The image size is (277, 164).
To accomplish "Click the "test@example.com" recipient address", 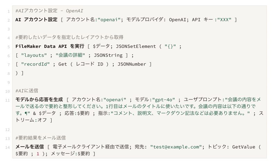I will 176,147.
